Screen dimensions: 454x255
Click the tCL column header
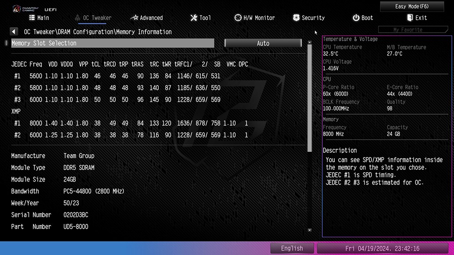pyautogui.click(x=96, y=64)
